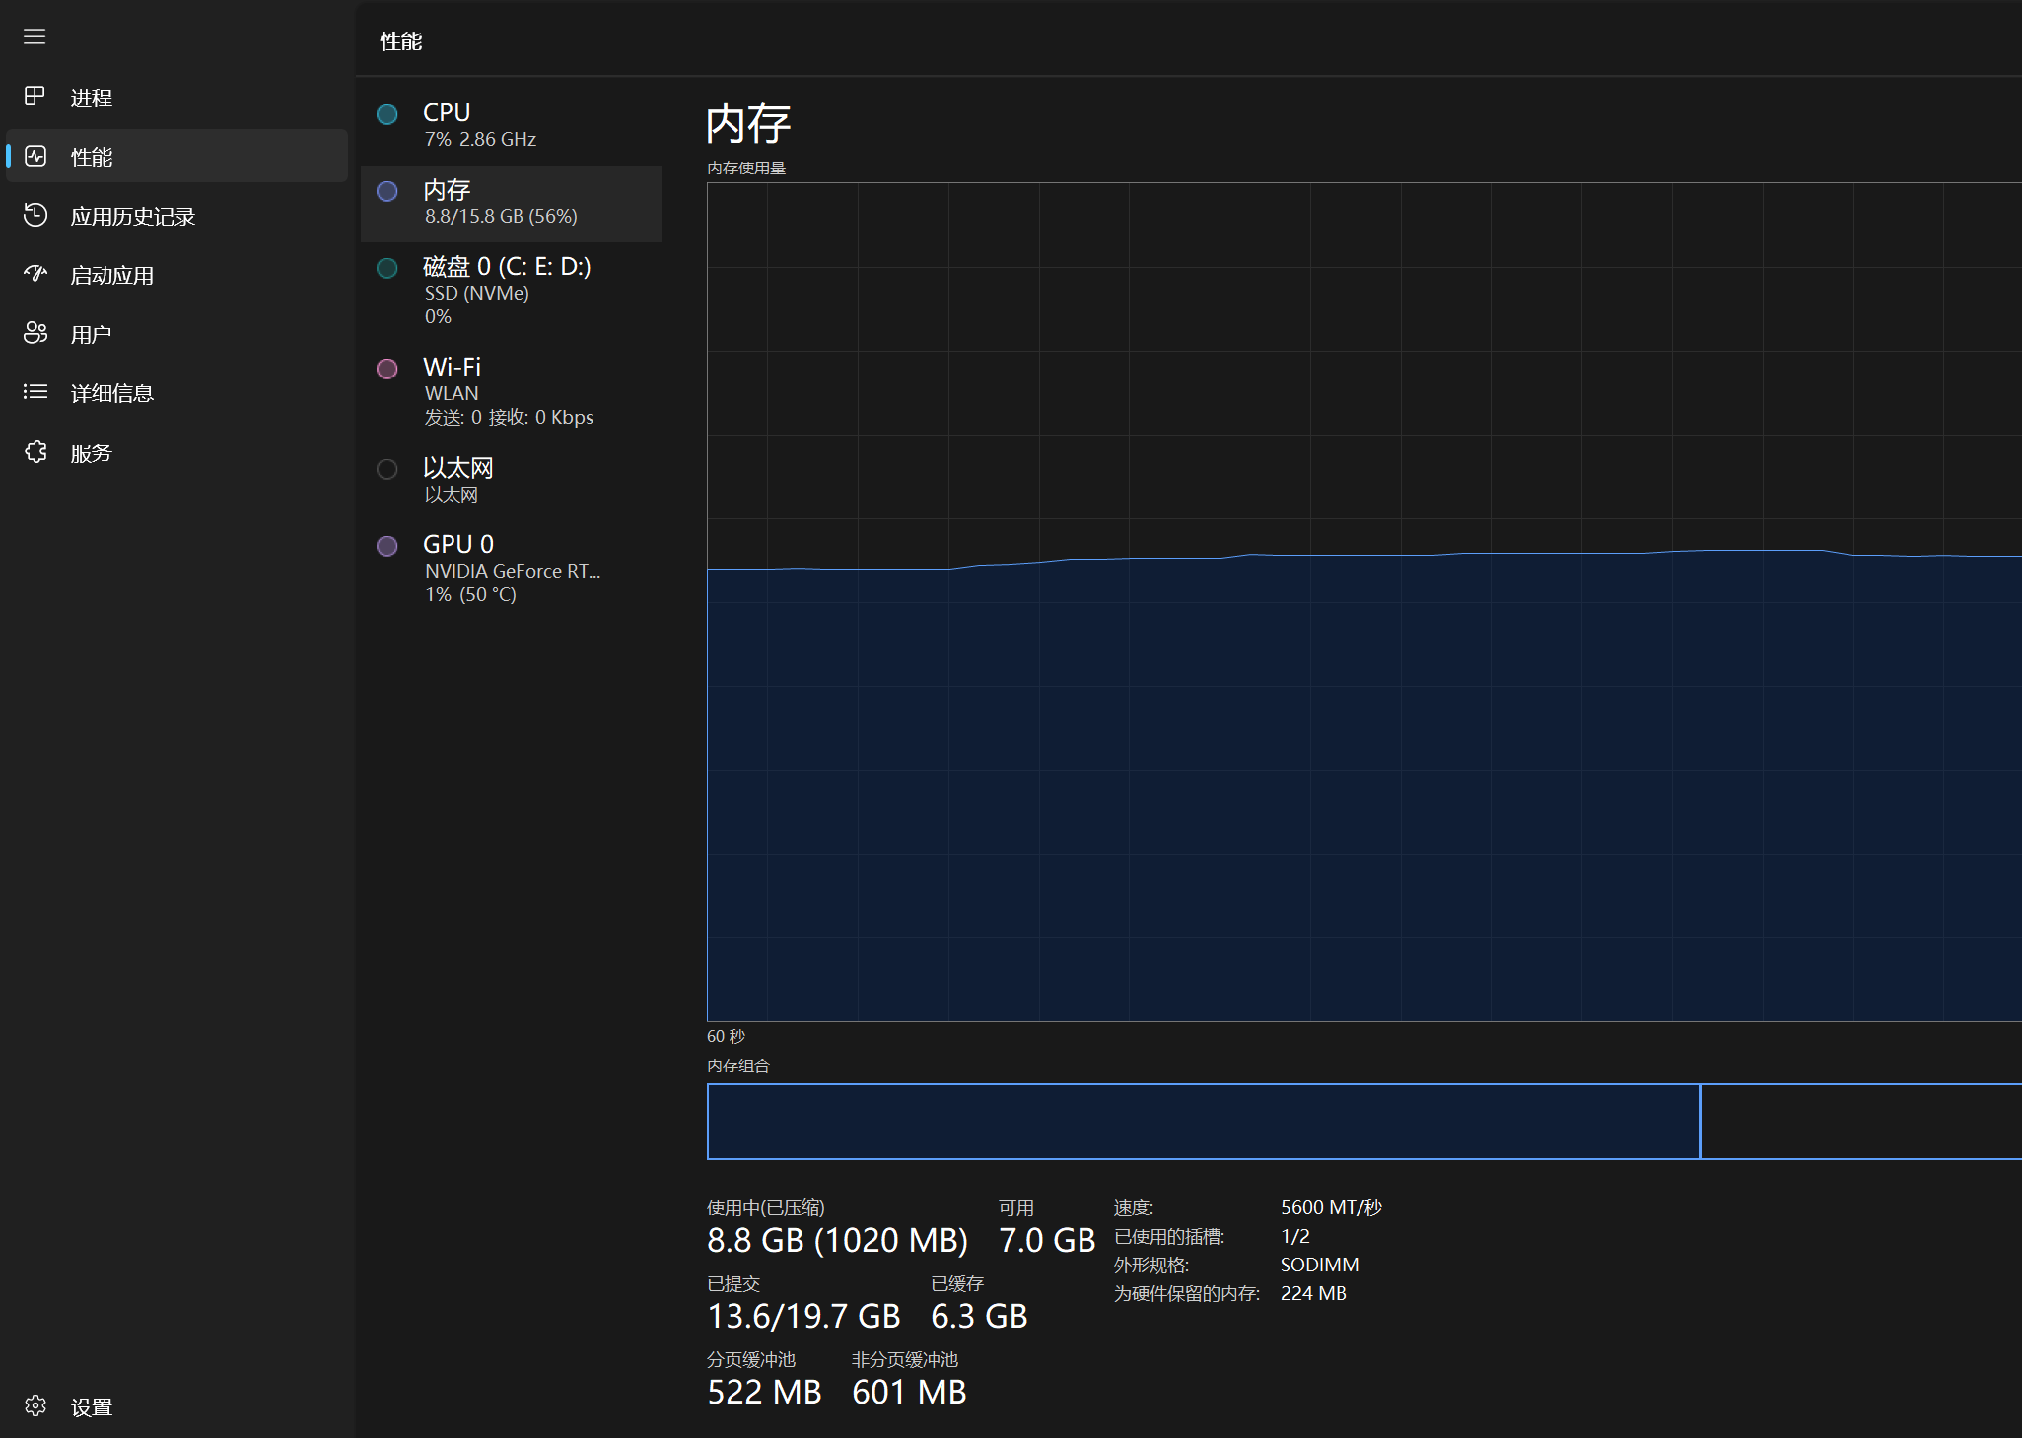Viewport: 2022px width, 1438px height.
Task: Open the Settings (设置) gear icon
Action: pyautogui.click(x=35, y=1405)
